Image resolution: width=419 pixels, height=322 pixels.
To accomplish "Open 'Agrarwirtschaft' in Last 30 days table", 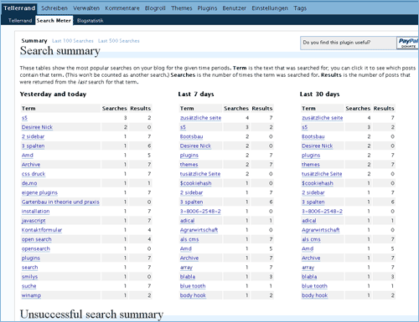I will click(x=321, y=230).
